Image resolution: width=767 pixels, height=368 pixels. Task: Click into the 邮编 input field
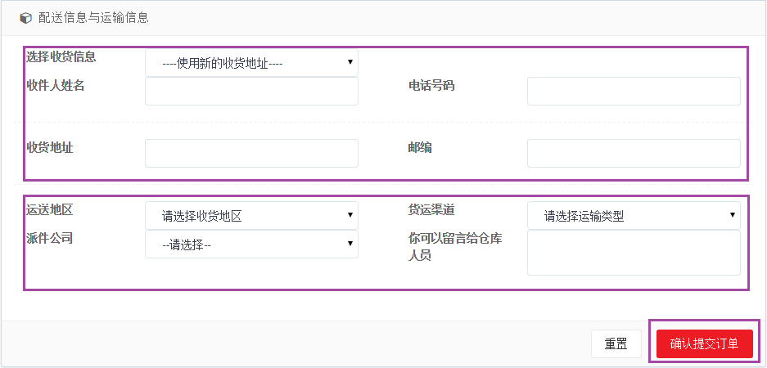[x=634, y=154]
